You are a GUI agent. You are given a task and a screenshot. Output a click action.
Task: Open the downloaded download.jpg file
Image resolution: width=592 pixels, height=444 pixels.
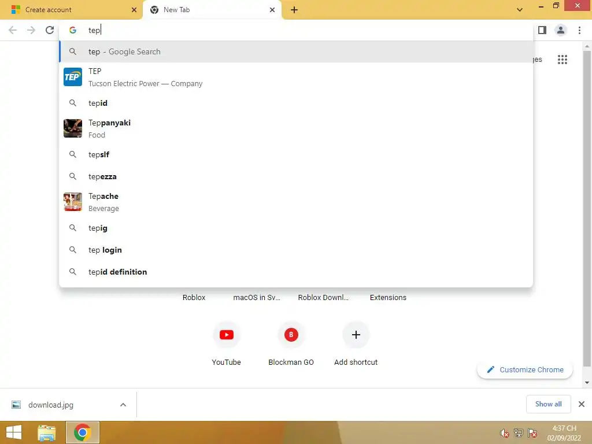(51, 405)
